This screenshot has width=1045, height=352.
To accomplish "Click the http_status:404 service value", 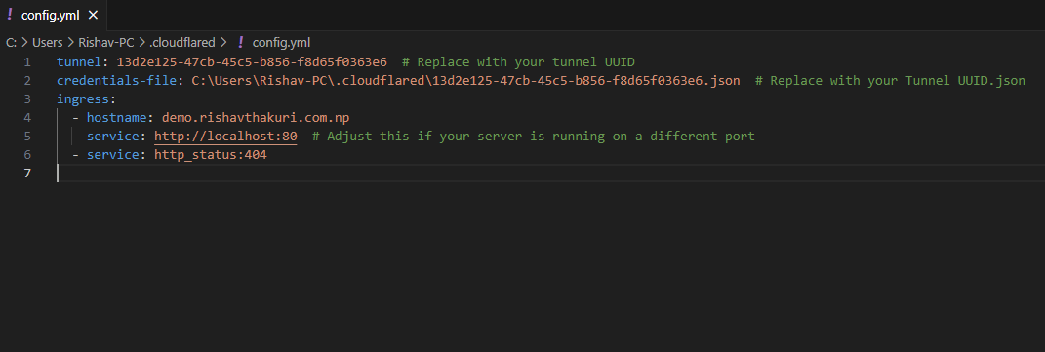I will click(211, 155).
